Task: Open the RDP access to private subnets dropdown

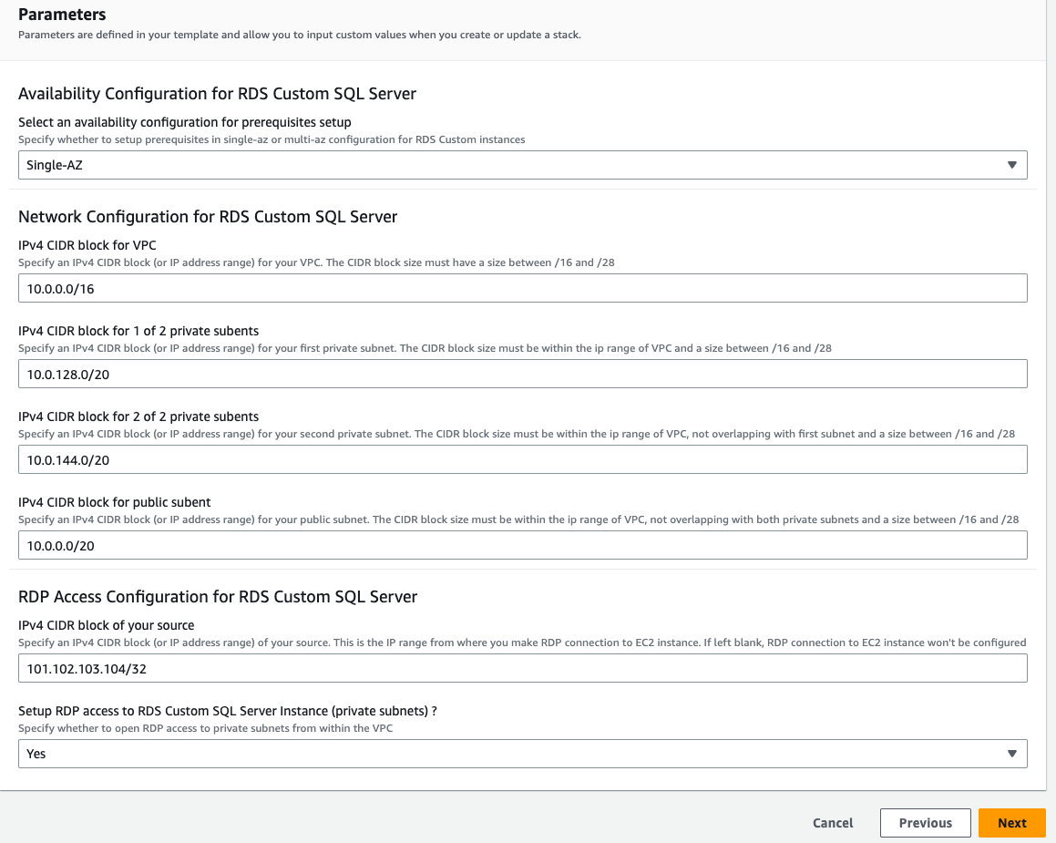Action: (522, 754)
